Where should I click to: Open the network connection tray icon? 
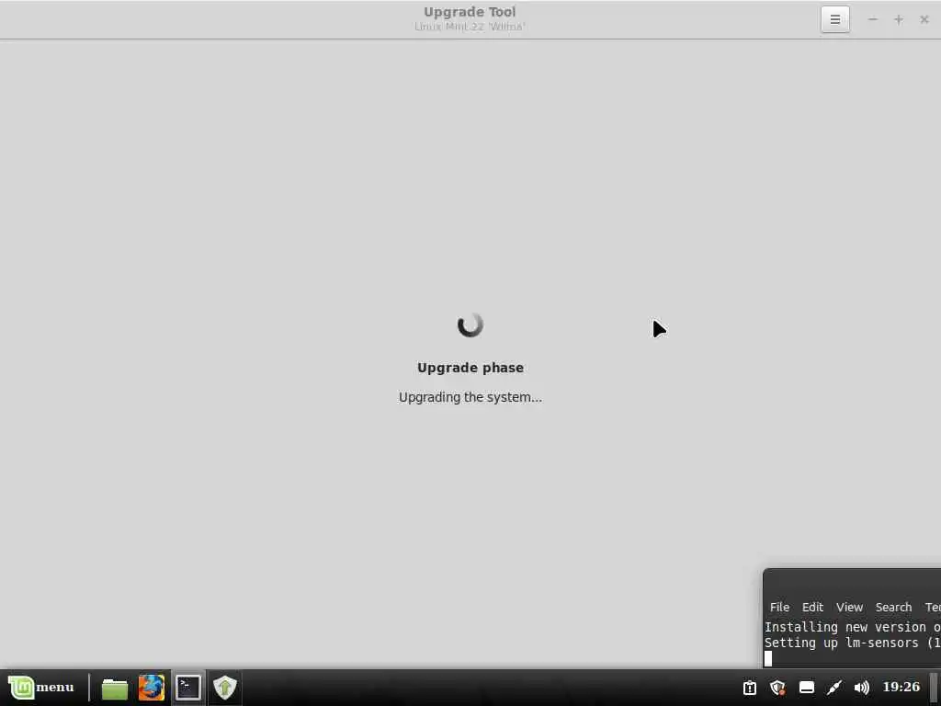834,688
